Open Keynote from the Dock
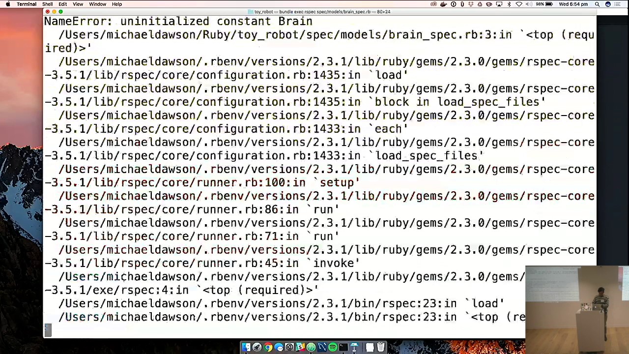Viewport: 629px width, 354px height. (354, 347)
